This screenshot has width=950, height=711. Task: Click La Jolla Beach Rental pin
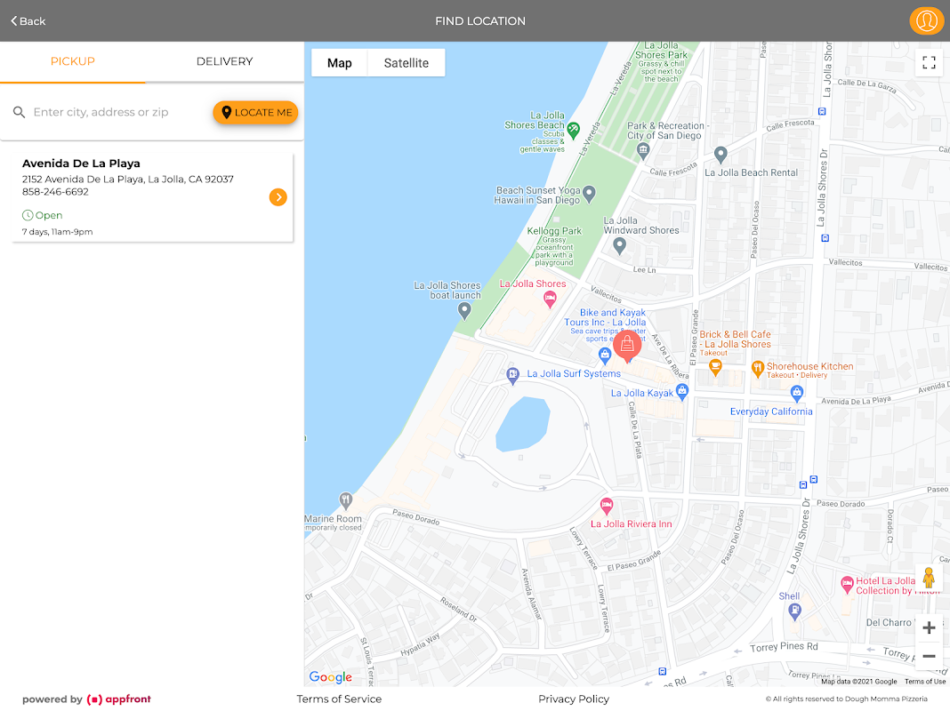721,155
